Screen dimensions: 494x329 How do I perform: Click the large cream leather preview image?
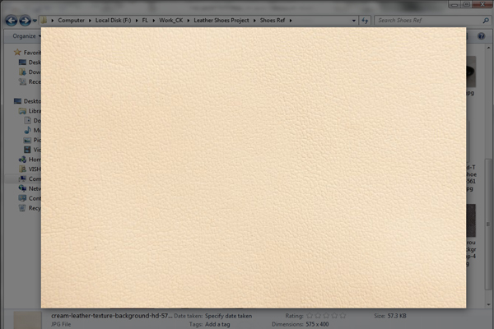pyautogui.click(x=254, y=168)
